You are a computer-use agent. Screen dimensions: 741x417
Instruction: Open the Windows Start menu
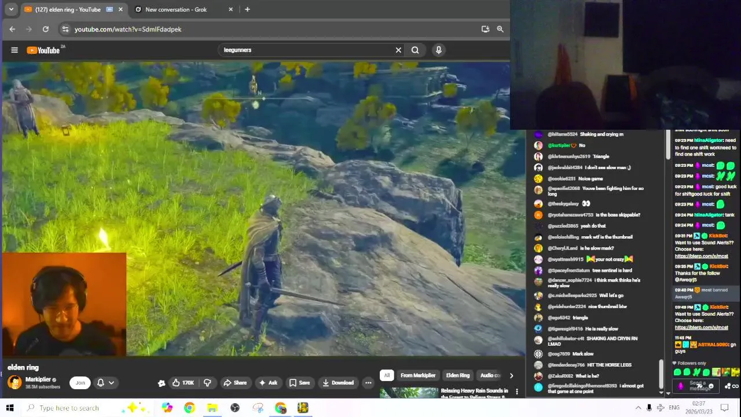click(x=10, y=408)
